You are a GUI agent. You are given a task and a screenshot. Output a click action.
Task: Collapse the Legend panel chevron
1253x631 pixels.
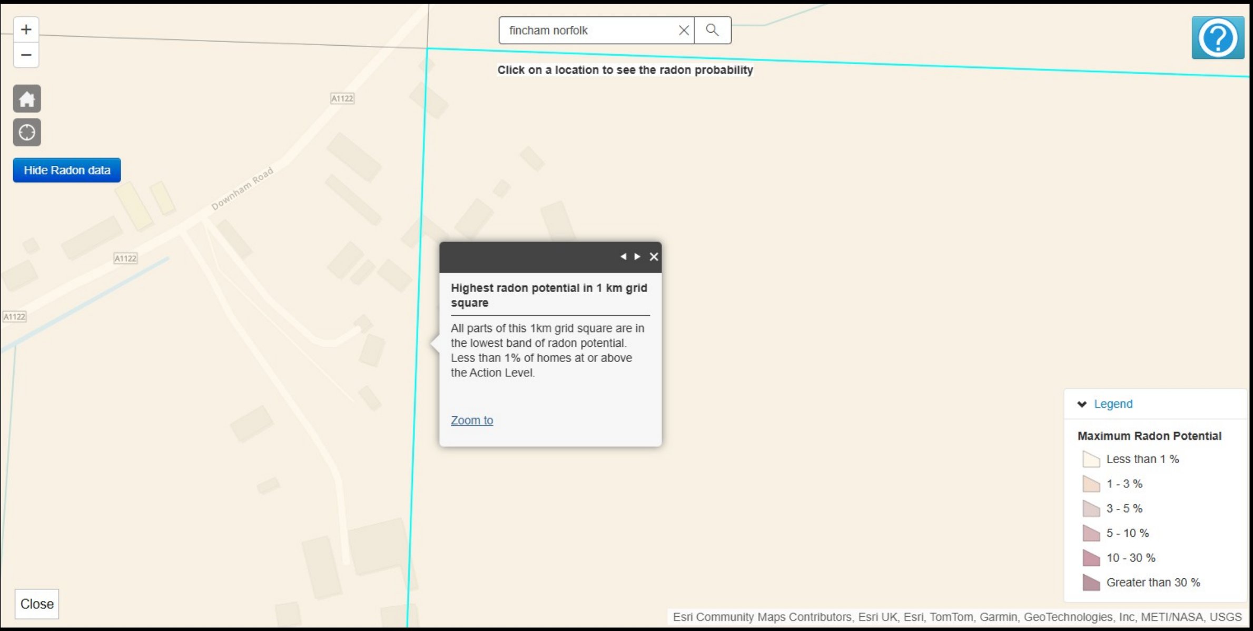click(1082, 404)
